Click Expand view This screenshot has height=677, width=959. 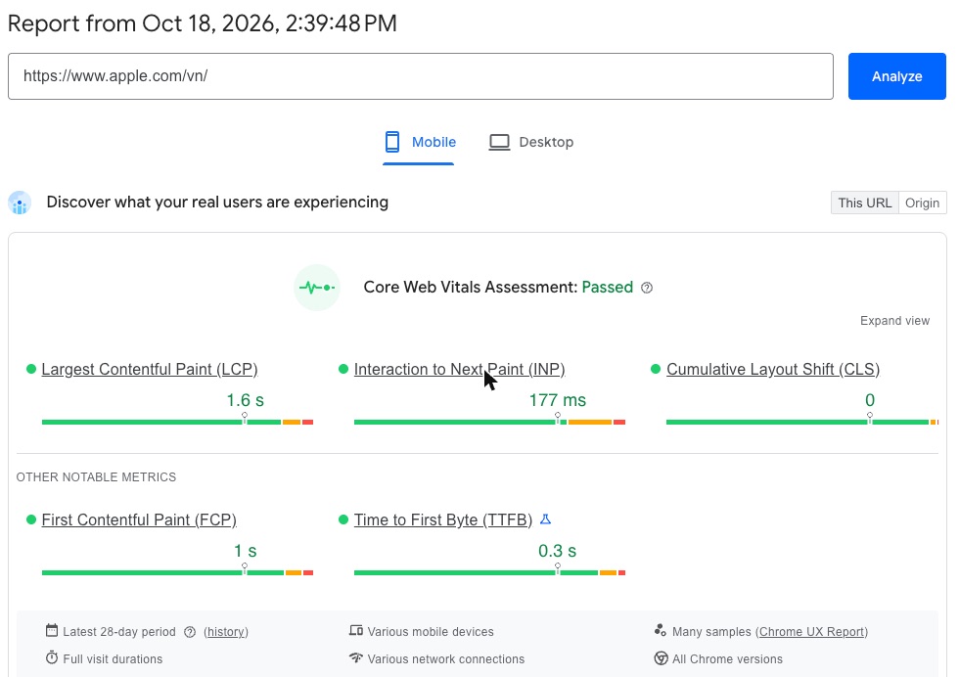(894, 321)
